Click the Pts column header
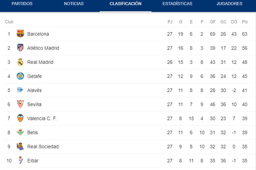This screenshot has height=170, width=256. [x=244, y=21]
